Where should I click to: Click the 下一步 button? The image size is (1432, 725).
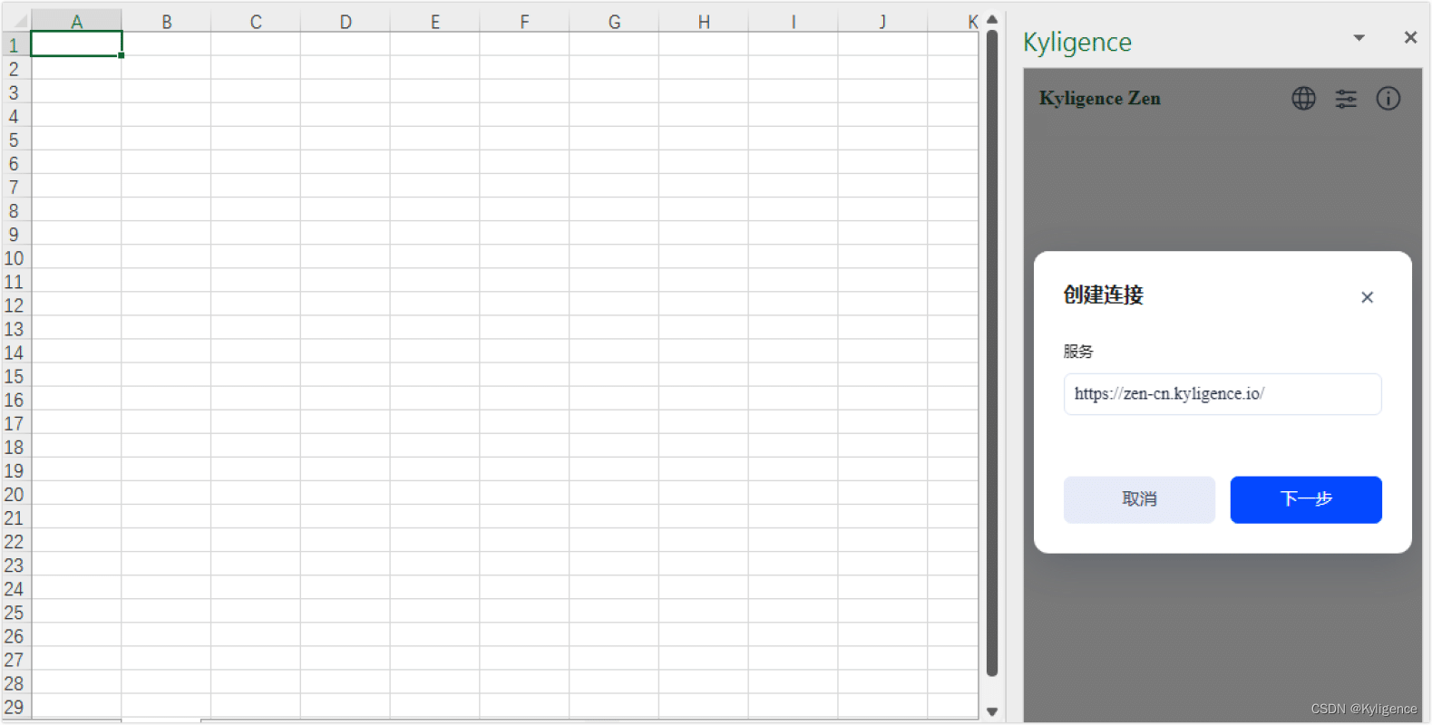pos(1306,499)
